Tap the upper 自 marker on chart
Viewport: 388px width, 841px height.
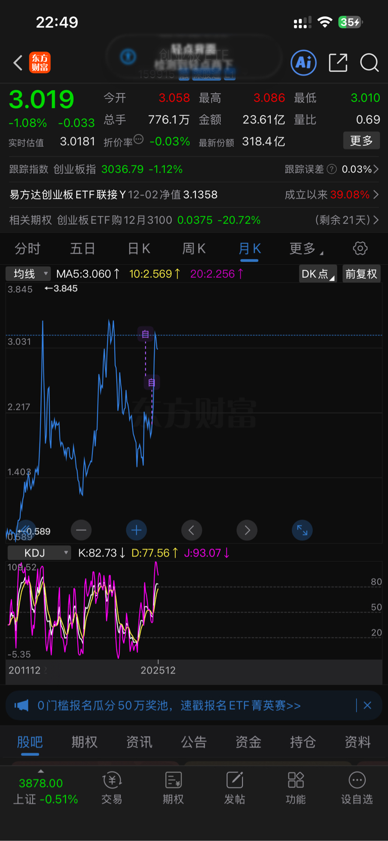coord(145,334)
